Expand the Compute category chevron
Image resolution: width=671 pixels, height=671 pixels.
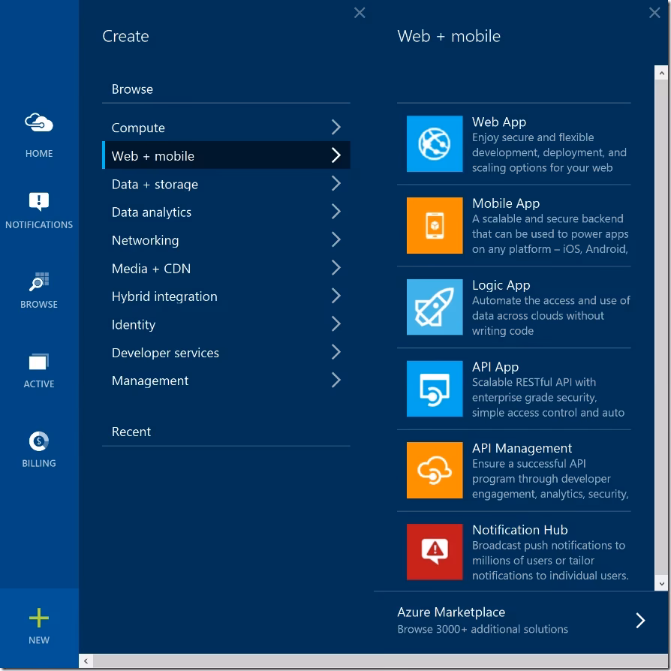point(336,127)
